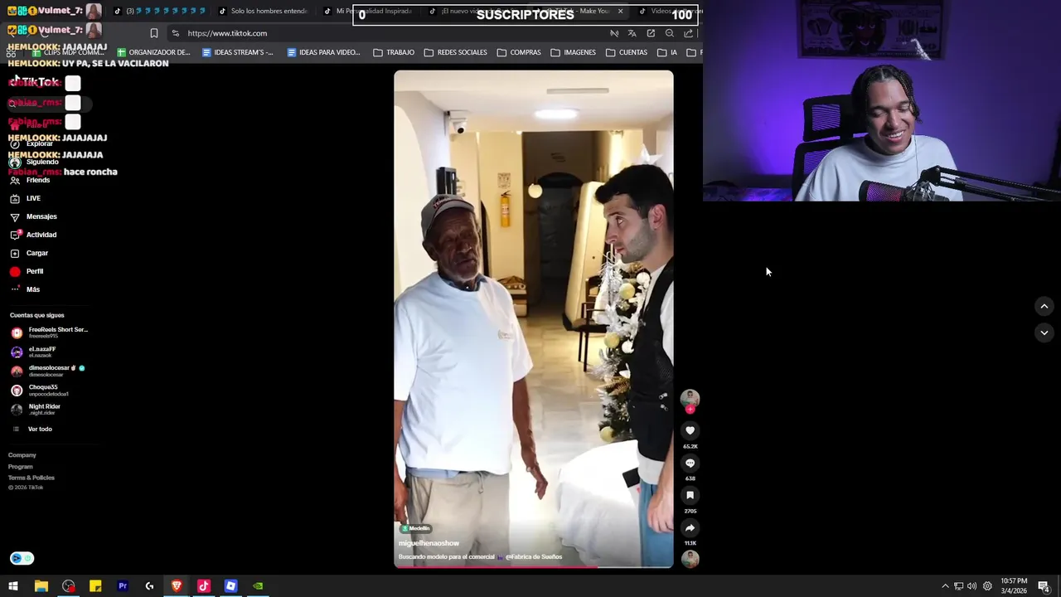The image size is (1061, 597).
Task: Switch to the 'Solo los hombres entende...' tab
Action: 264,11
